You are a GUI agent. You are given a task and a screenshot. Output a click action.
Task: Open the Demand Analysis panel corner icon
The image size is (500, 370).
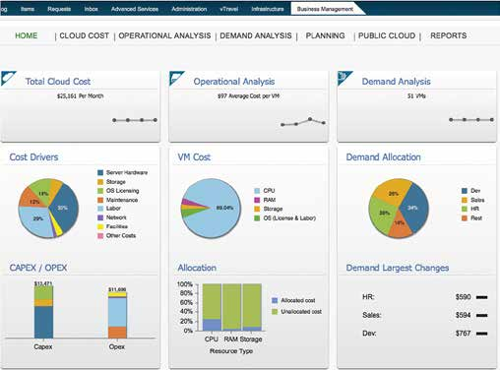point(344,78)
